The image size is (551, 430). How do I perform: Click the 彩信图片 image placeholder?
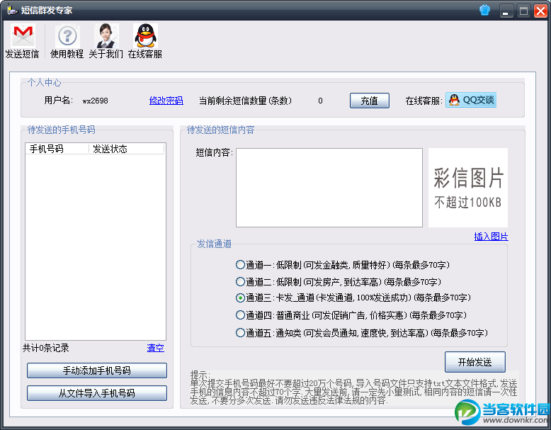tap(467, 188)
